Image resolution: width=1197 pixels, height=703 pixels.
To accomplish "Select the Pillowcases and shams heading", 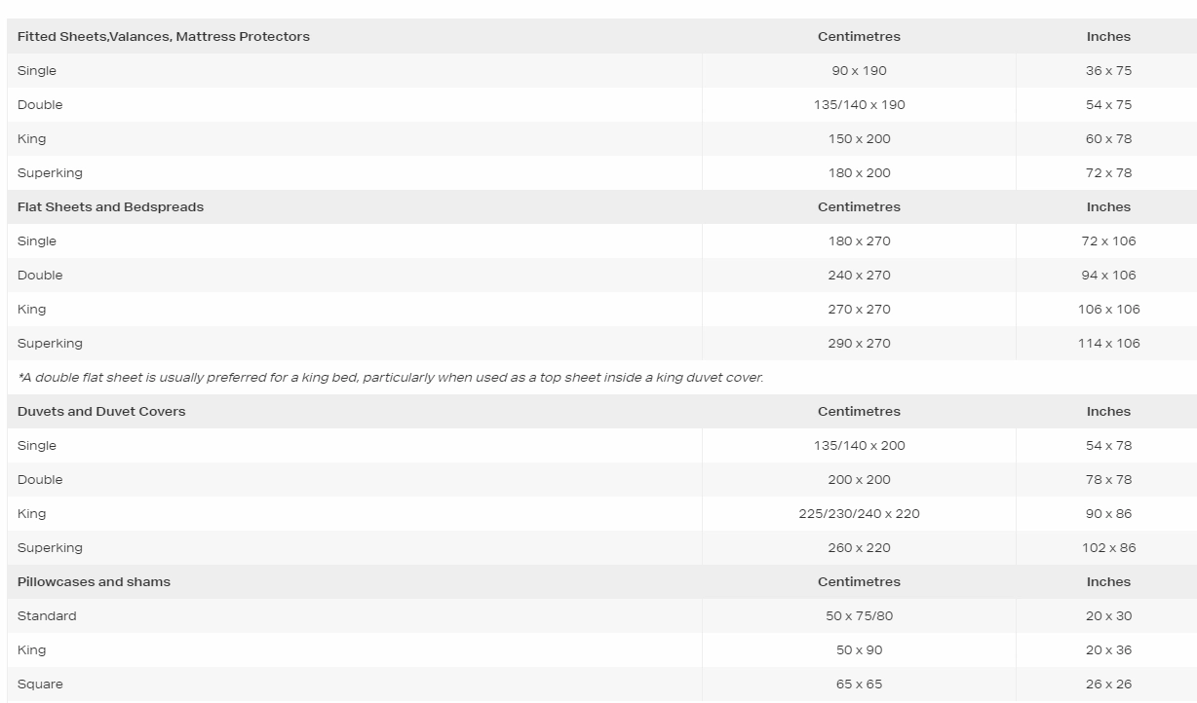I will [94, 581].
